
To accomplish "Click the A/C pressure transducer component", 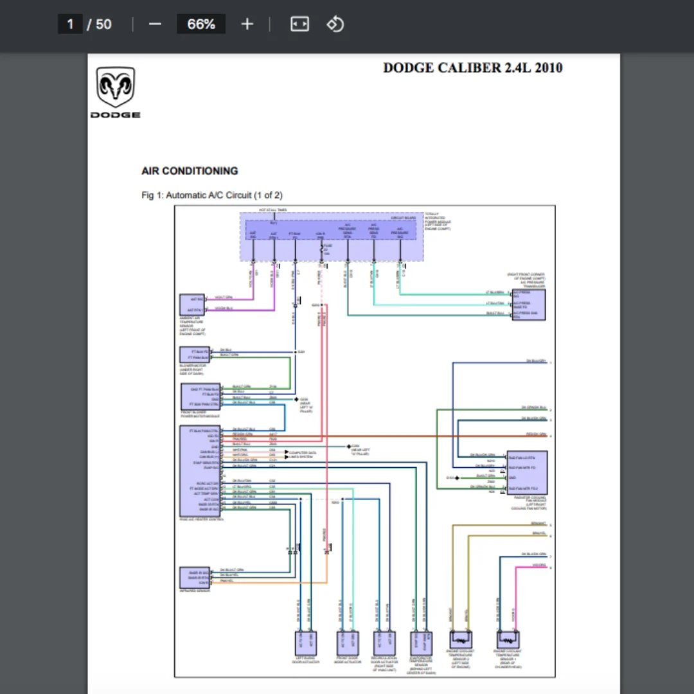I will 528,305.
